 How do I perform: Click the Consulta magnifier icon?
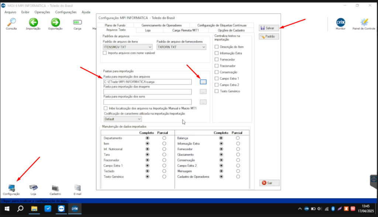tap(11, 22)
